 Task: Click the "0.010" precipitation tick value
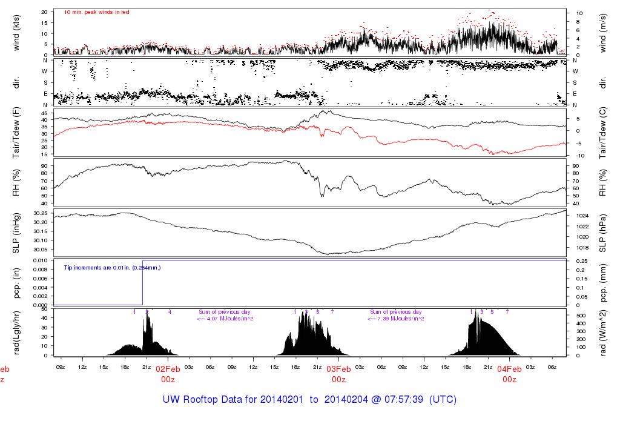click(x=41, y=260)
